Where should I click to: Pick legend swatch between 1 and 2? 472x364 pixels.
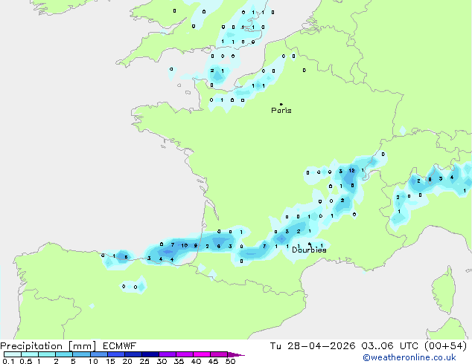point(47,354)
